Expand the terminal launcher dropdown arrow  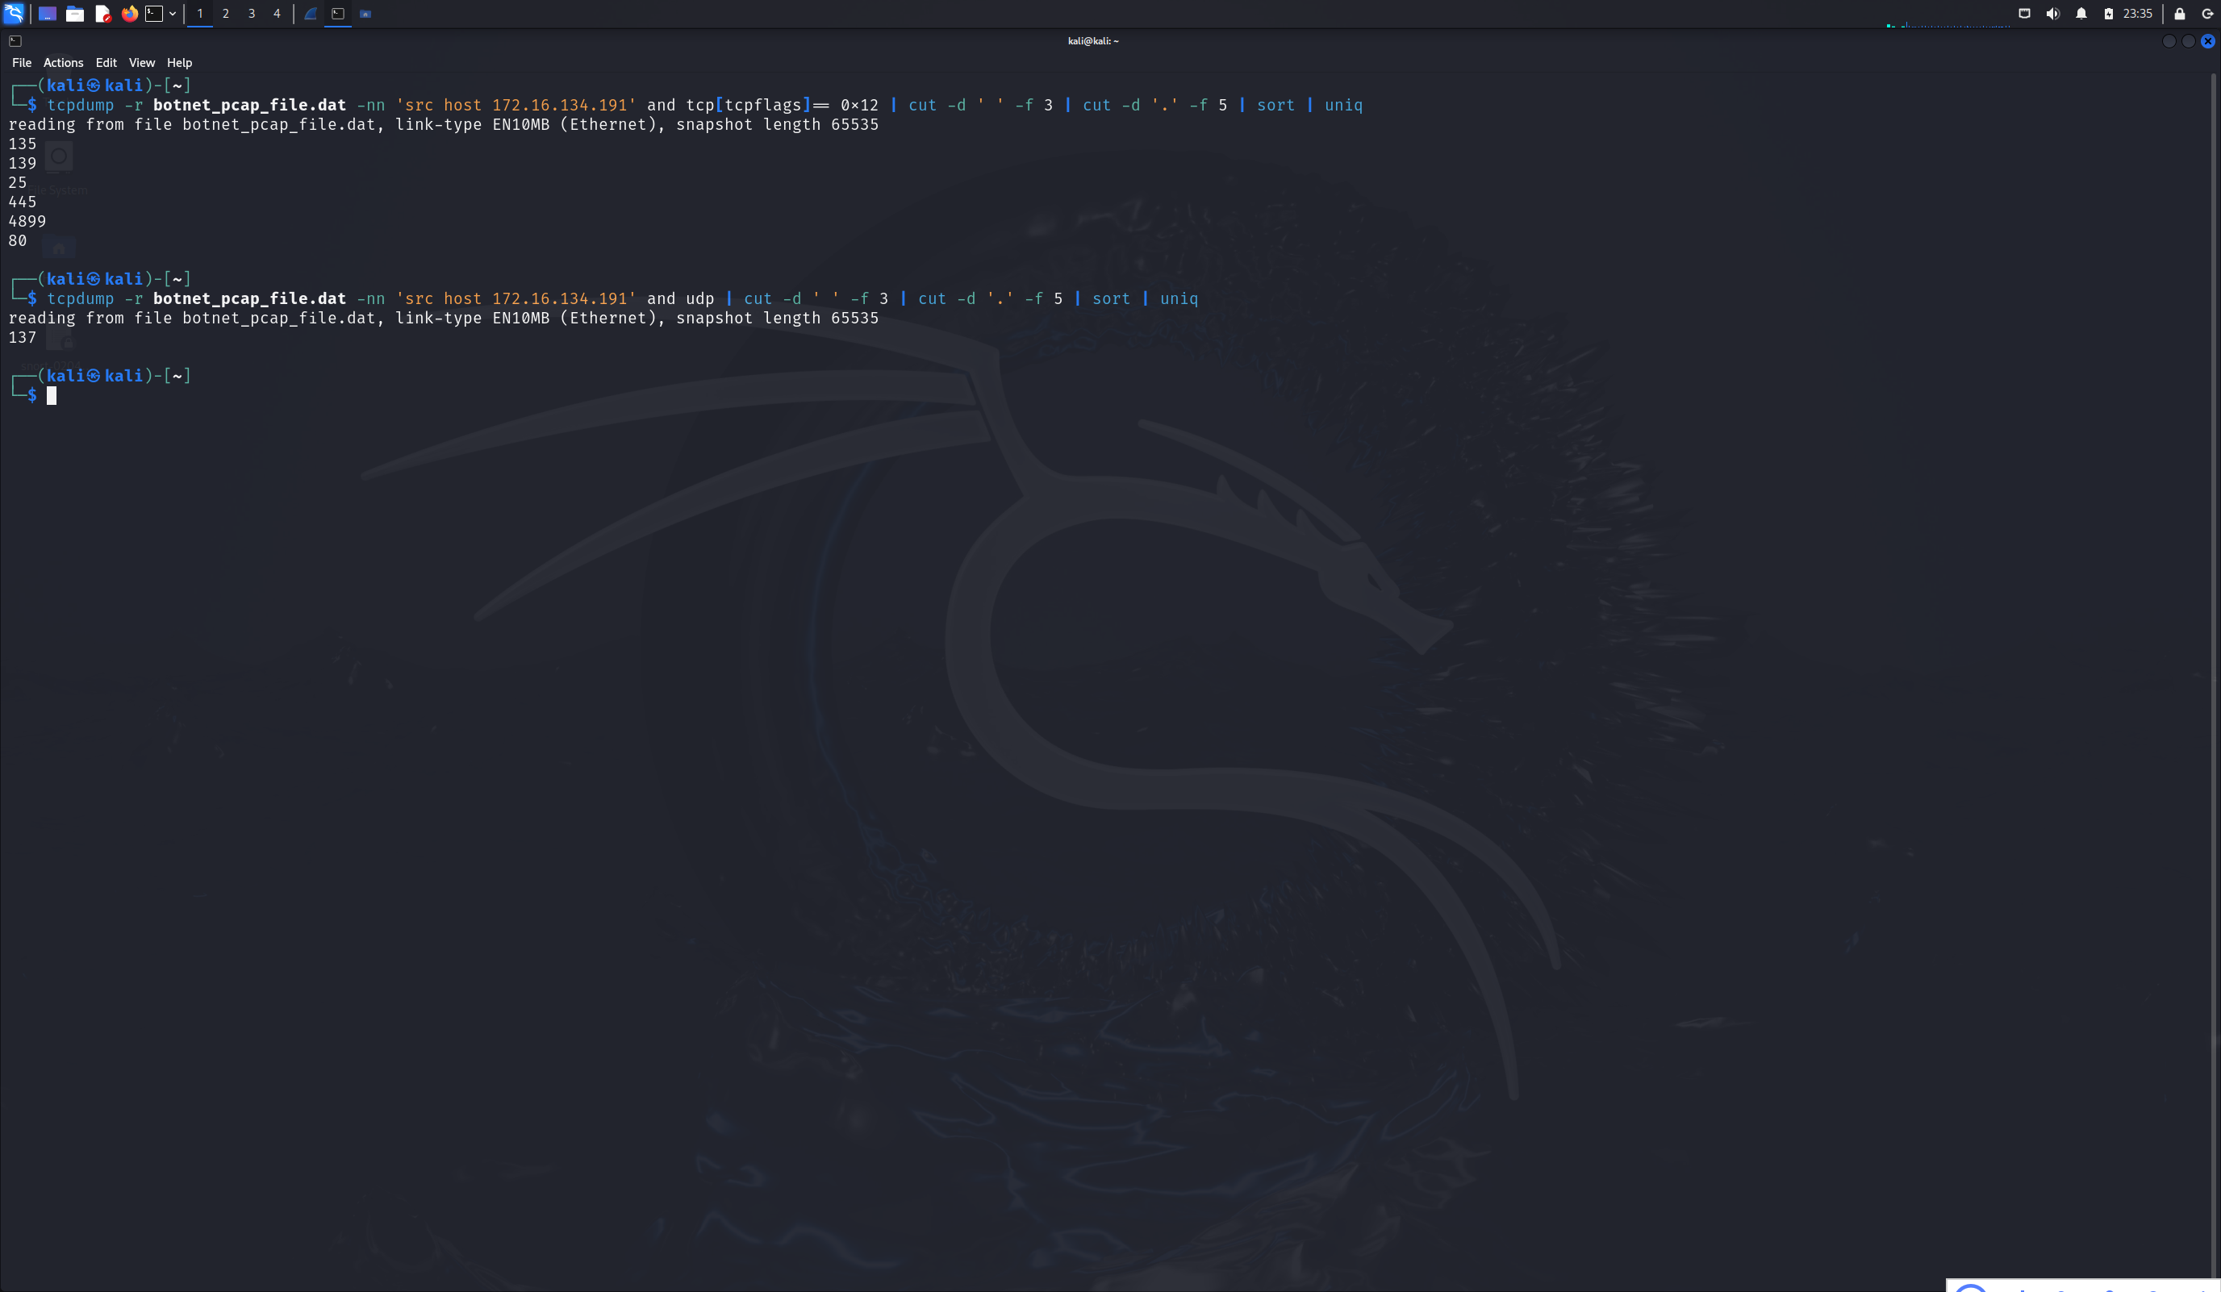click(x=173, y=13)
